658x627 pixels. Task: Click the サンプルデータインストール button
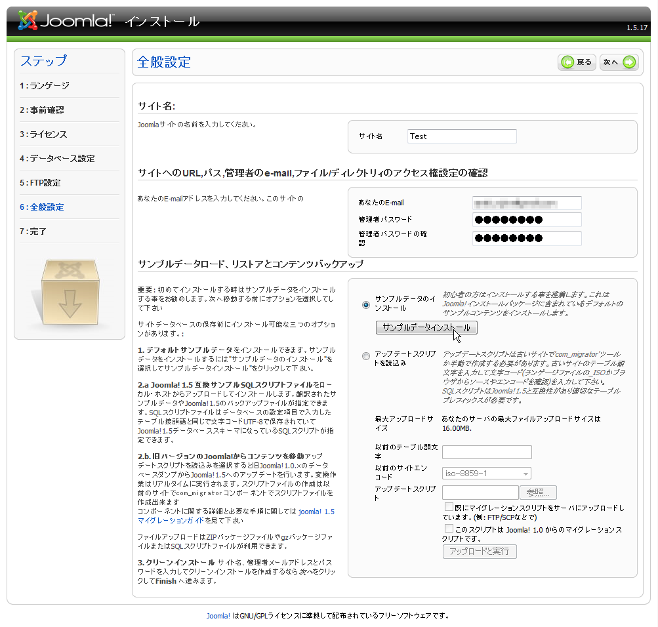(426, 327)
